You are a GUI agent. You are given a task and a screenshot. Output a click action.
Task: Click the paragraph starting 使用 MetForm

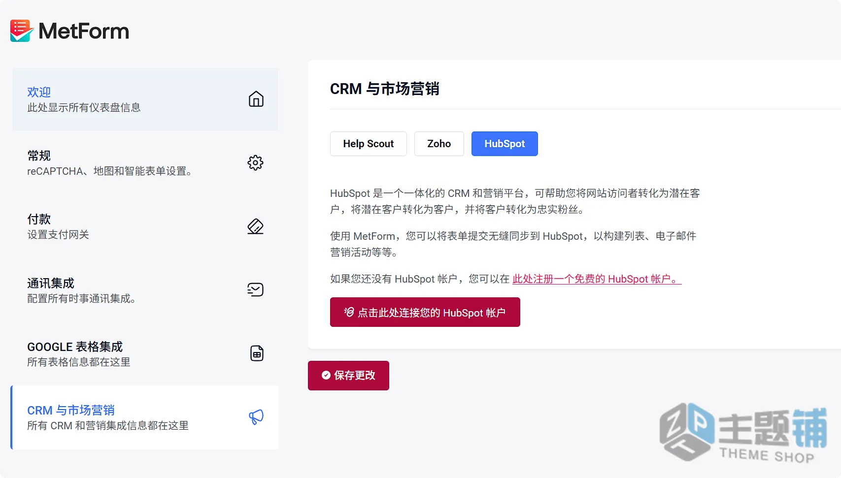point(513,244)
